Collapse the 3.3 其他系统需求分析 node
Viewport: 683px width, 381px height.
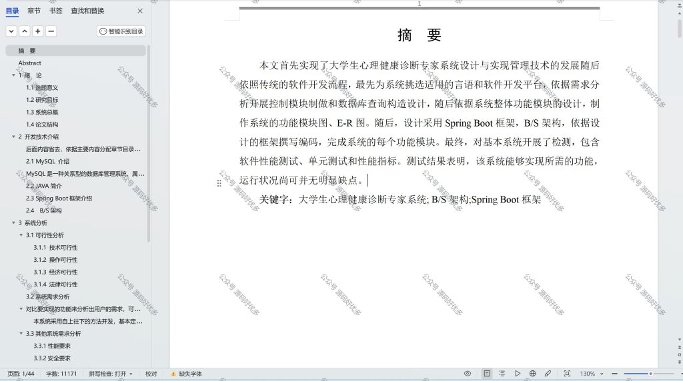coord(21,334)
